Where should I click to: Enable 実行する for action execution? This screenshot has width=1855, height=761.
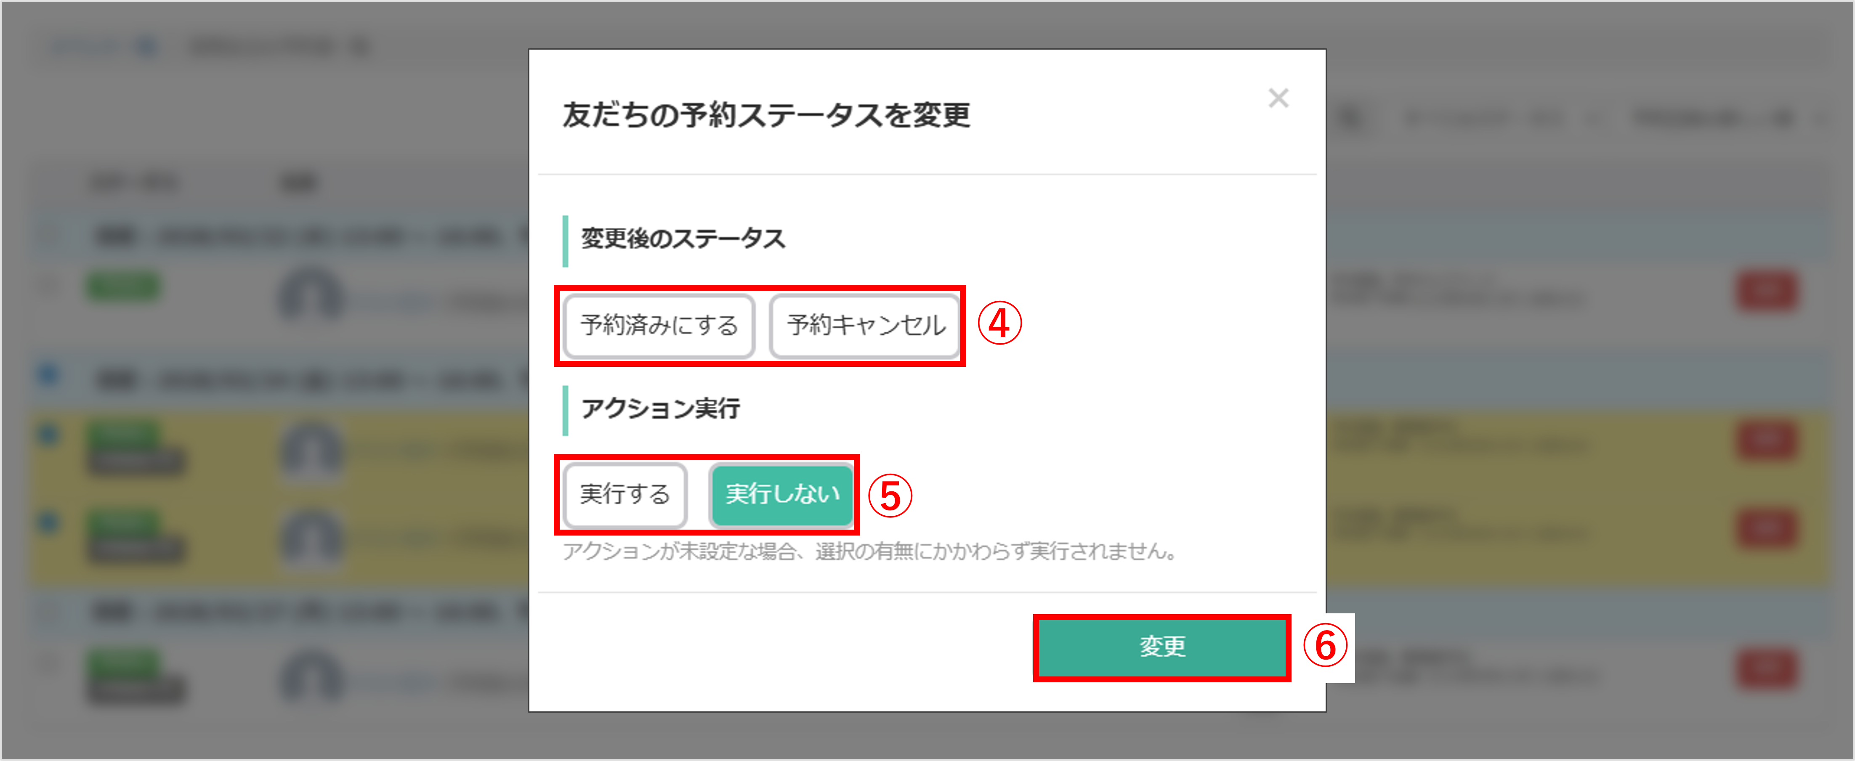click(625, 495)
